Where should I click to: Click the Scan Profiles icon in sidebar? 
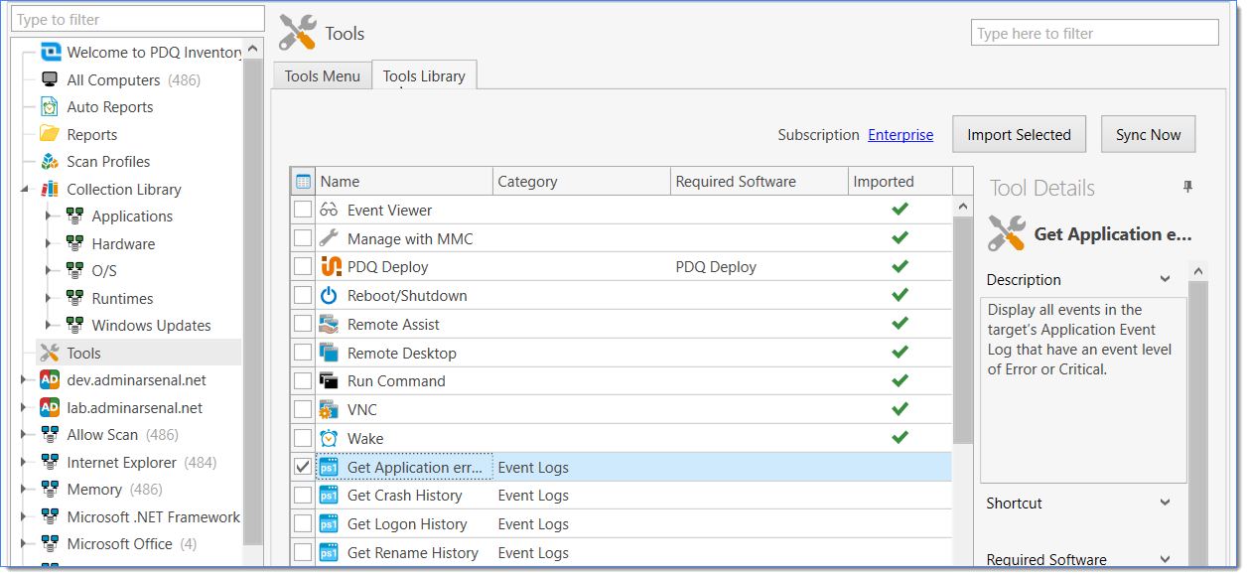tap(50, 162)
